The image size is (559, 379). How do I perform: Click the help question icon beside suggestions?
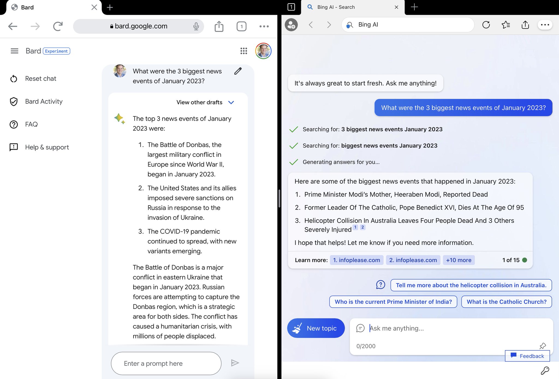tap(380, 285)
